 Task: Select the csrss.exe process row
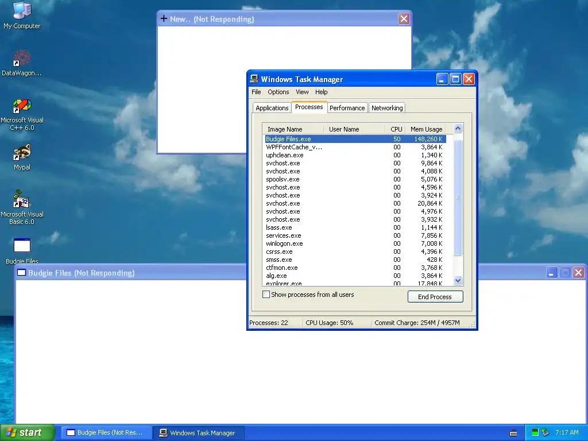pos(355,252)
